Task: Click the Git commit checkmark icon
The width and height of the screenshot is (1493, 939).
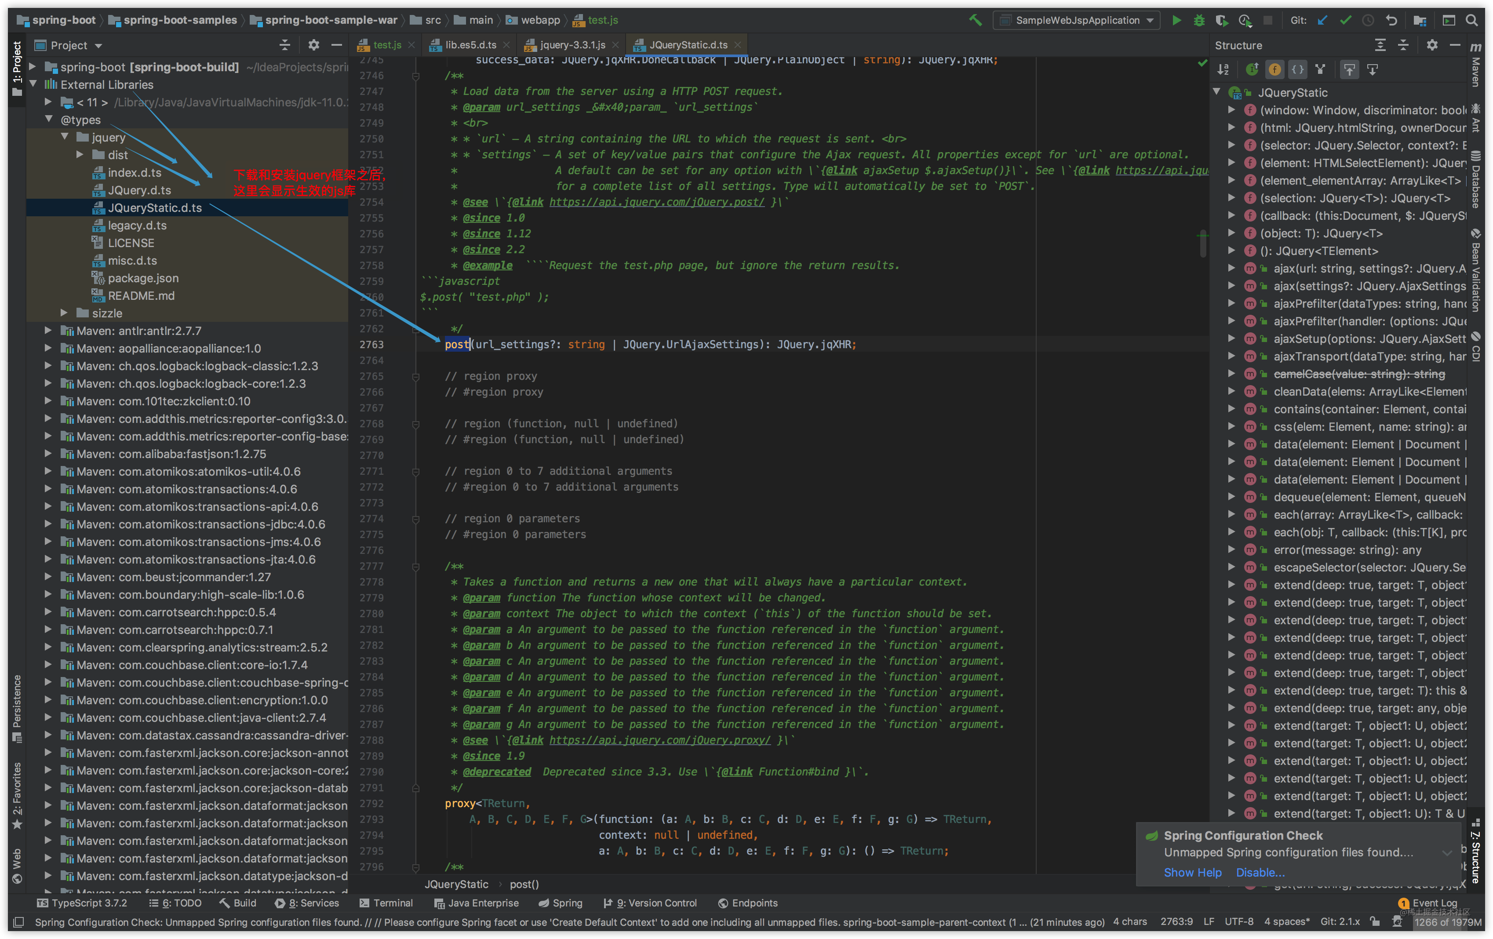Action: 1345,20
